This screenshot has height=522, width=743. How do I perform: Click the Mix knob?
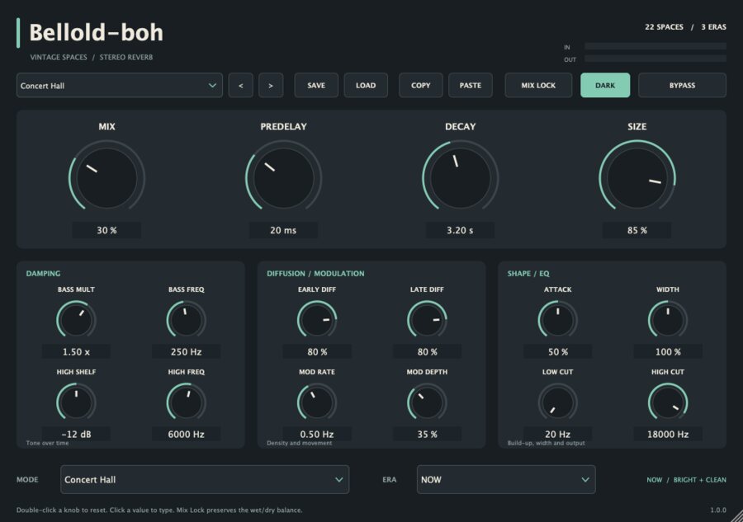106,178
